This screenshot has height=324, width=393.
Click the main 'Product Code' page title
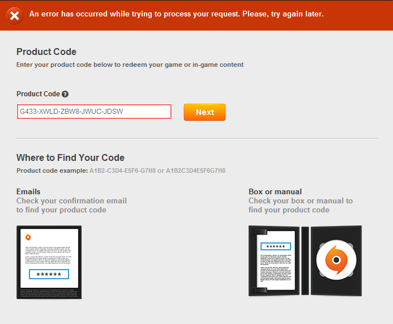pos(46,52)
